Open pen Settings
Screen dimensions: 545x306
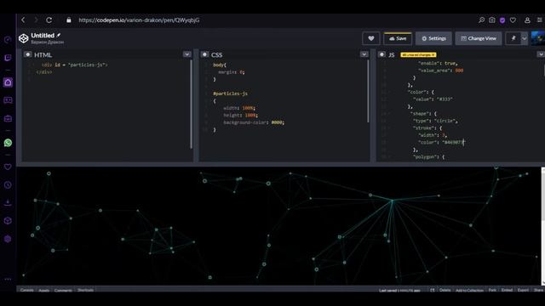click(x=433, y=38)
